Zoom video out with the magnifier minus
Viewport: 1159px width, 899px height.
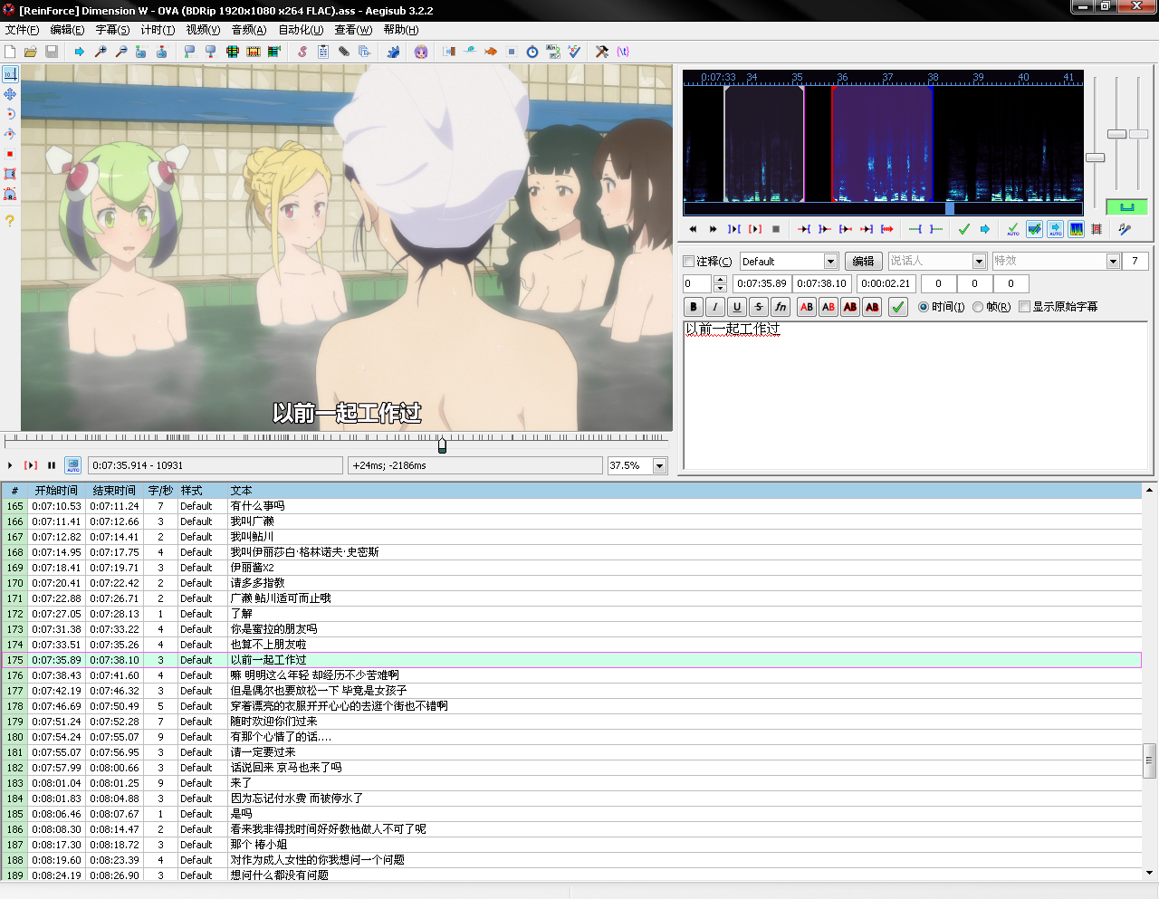coord(120,52)
